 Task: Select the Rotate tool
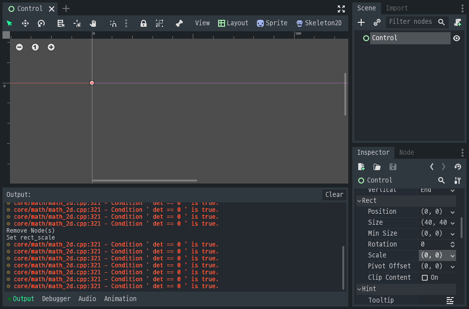click(40, 23)
